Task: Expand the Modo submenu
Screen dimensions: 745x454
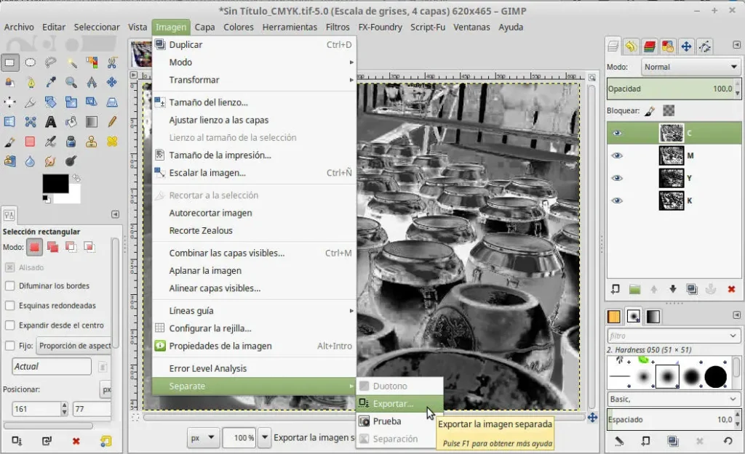Action: [x=254, y=62]
